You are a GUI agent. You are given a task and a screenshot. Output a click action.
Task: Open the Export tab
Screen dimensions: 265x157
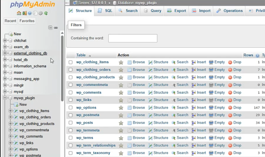click(177, 11)
